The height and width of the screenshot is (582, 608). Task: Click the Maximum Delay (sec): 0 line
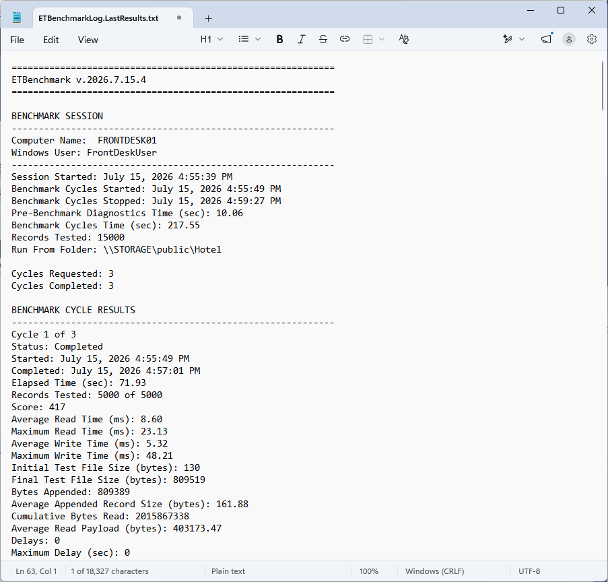point(71,552)
